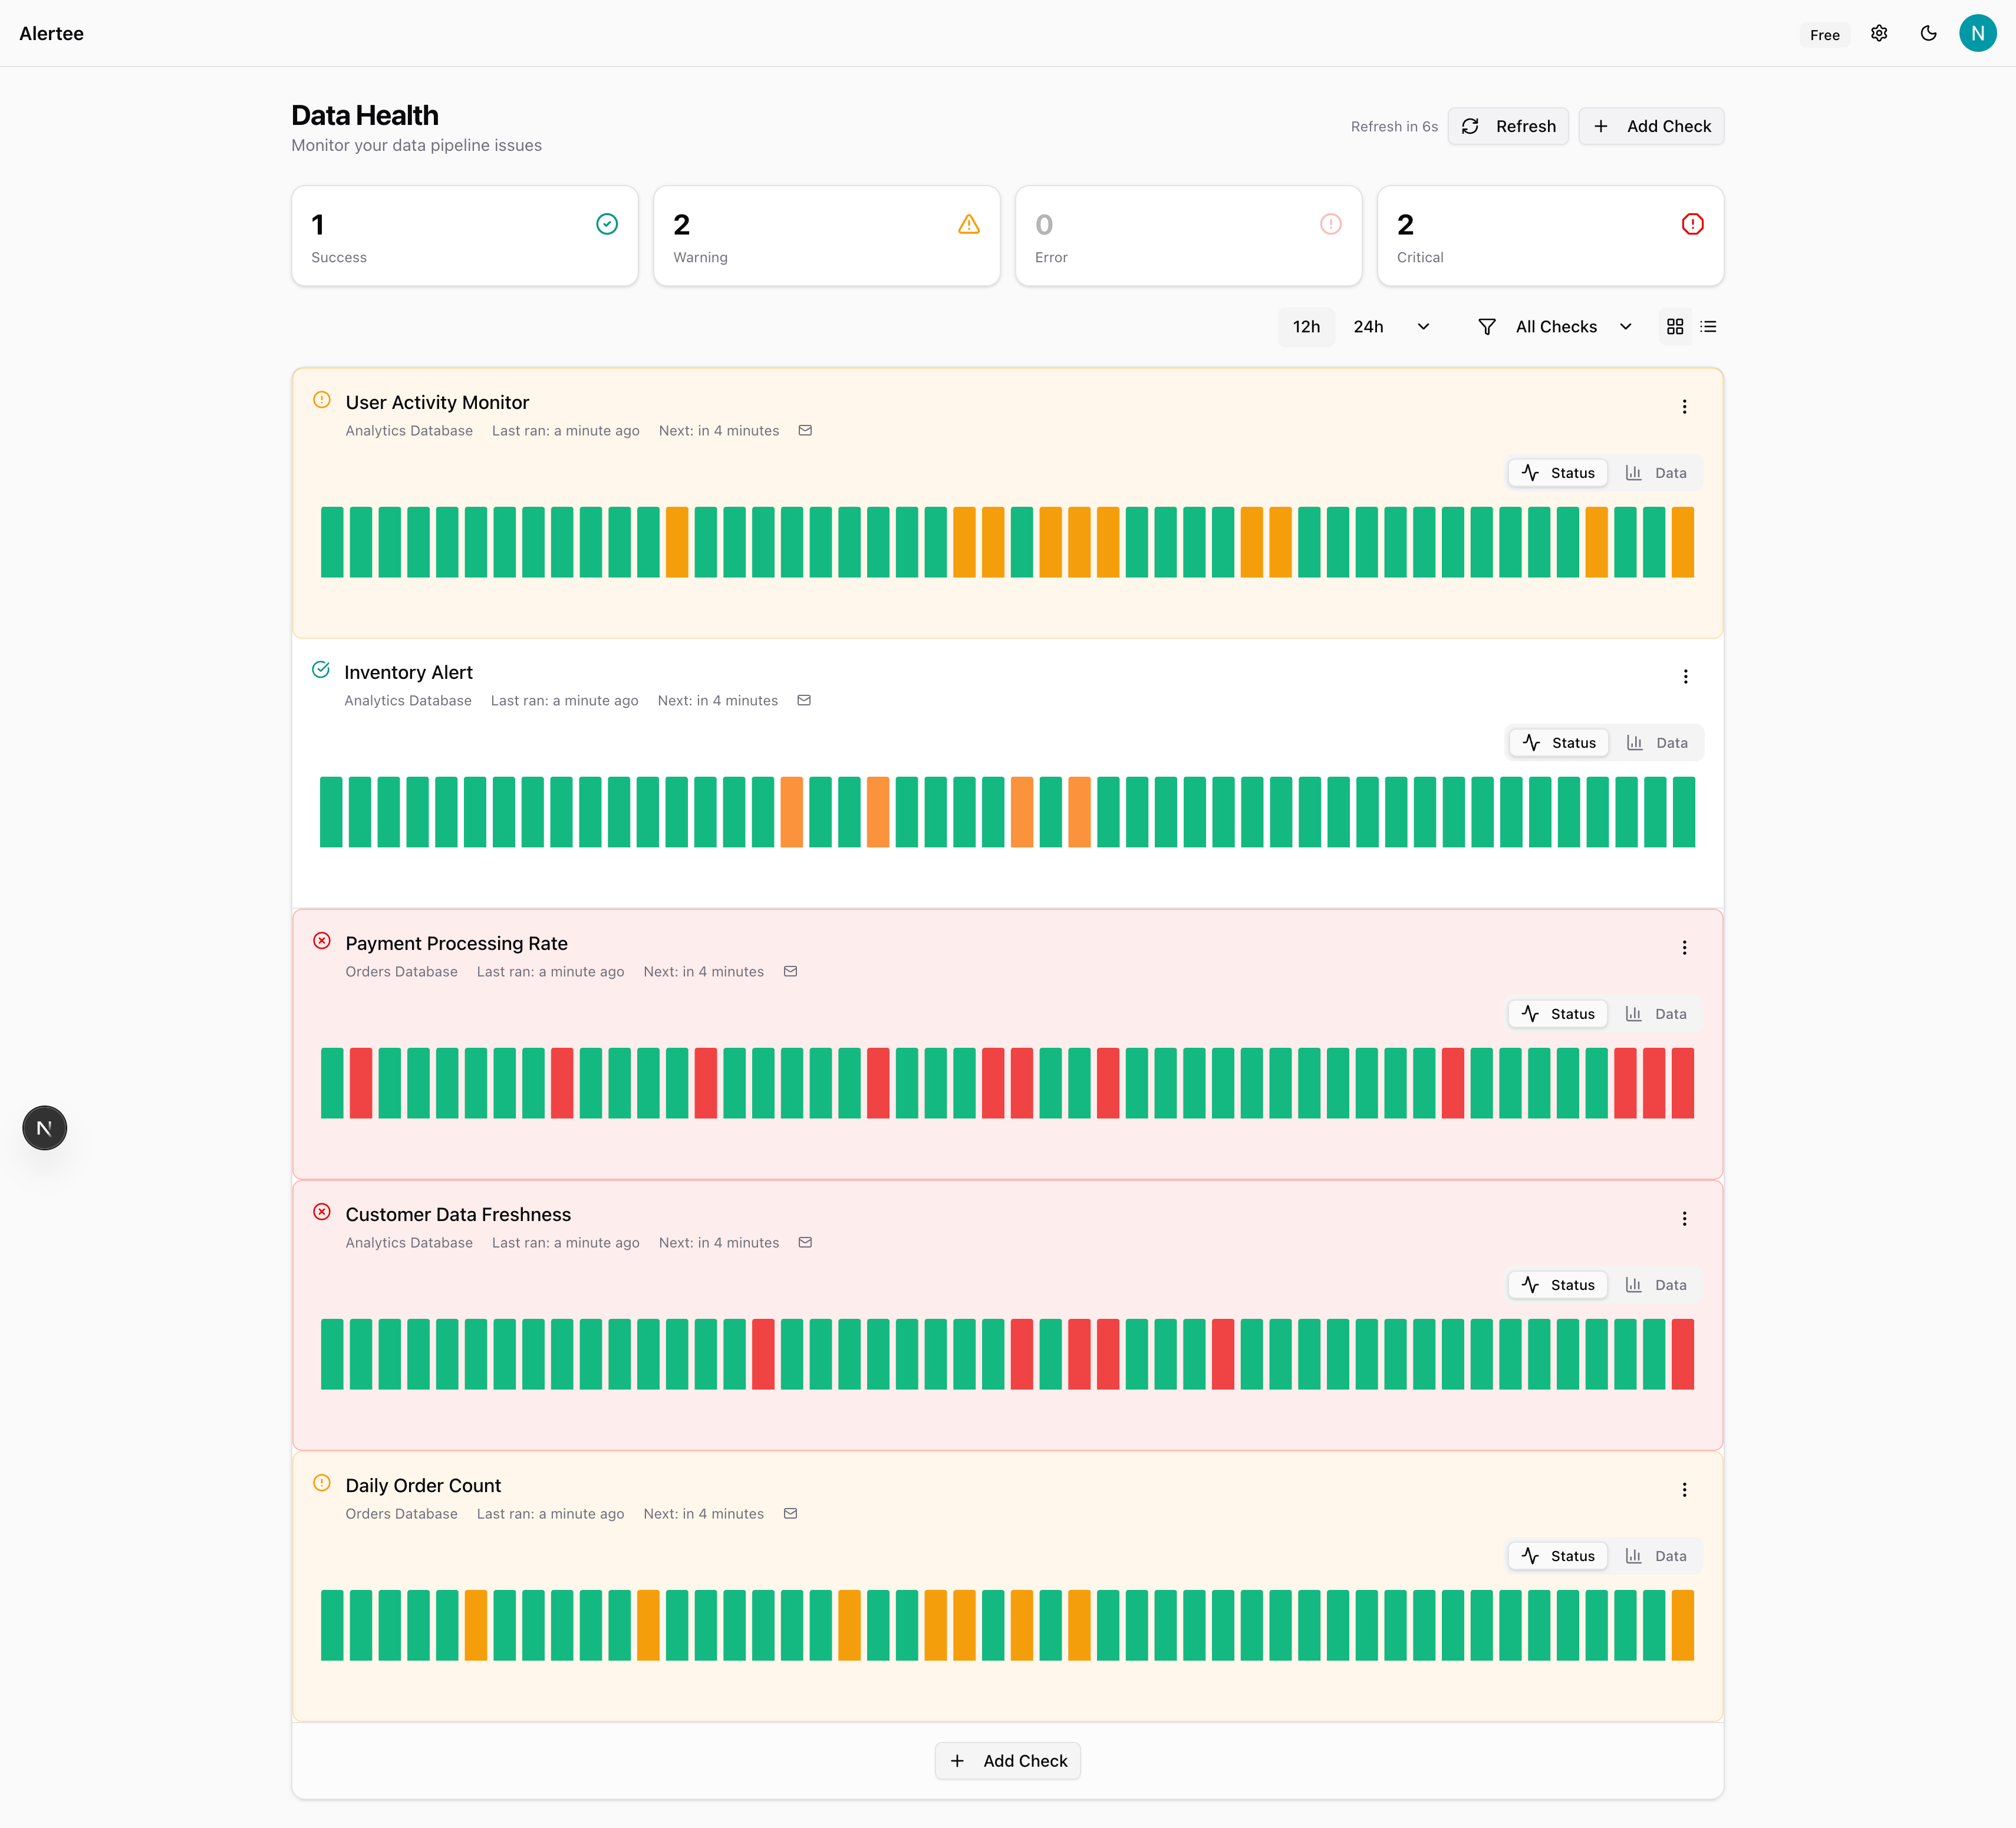
Task: Switch to list view layout
Action: [1708, 327]
